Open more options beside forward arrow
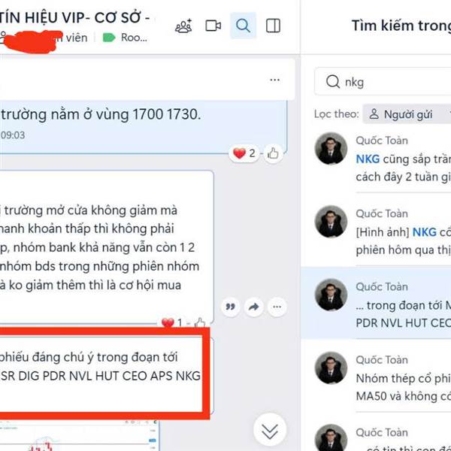This screenshot has height=451, width=451. (277, 307)
